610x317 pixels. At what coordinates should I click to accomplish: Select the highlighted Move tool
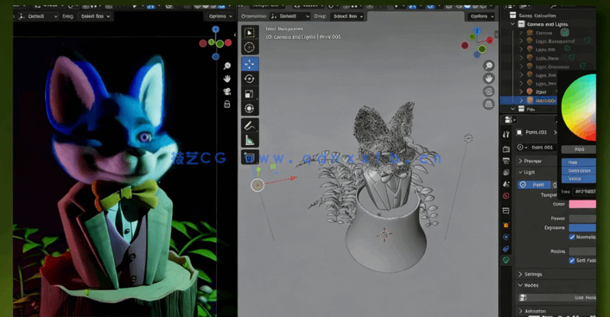click(250, 63)
